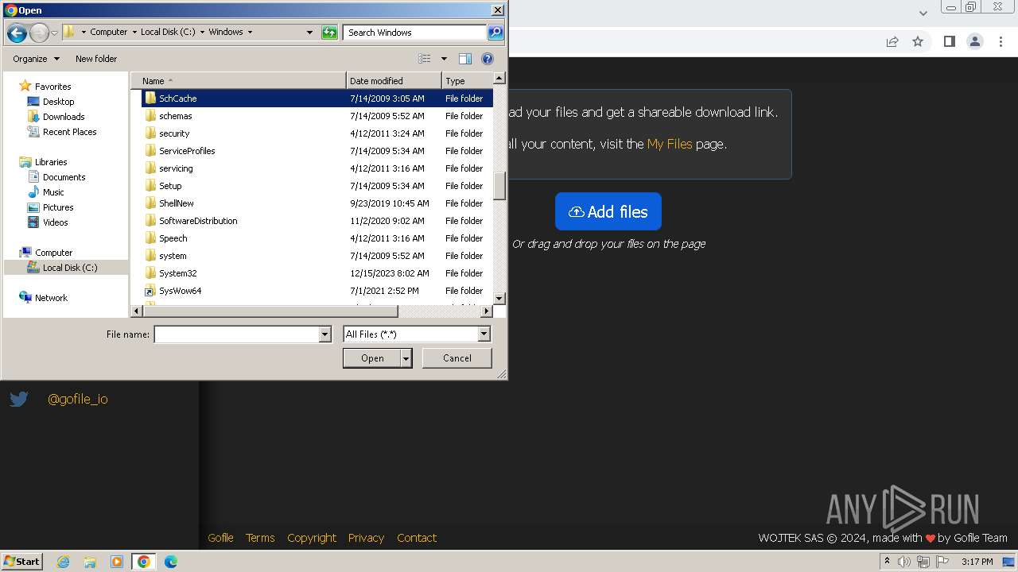This screenshot has height=572, width=1018.
Task: Bookmark this page with the star icon
Action: tap(918, 41)
